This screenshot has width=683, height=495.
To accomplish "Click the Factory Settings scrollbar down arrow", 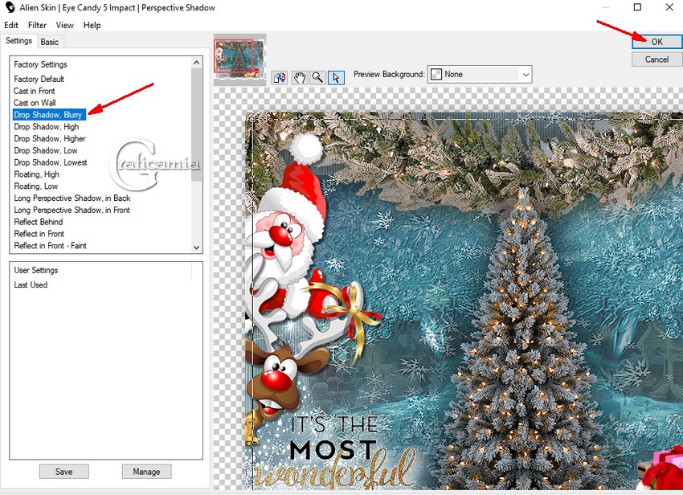I will pyautogui.click(x=196, y=247).
